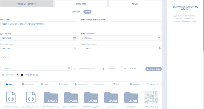The height and width of the screenshot is (109, 204).
Task: Open the 'Случайно' SMART folder
Action: [x=111, y=97]
